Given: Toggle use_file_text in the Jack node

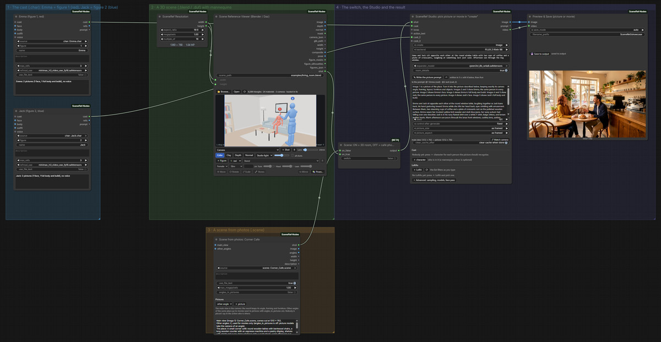Looking at the screenshot, I should (x=51, y=169).
